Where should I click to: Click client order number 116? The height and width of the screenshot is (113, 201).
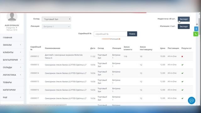coord(125,56)
